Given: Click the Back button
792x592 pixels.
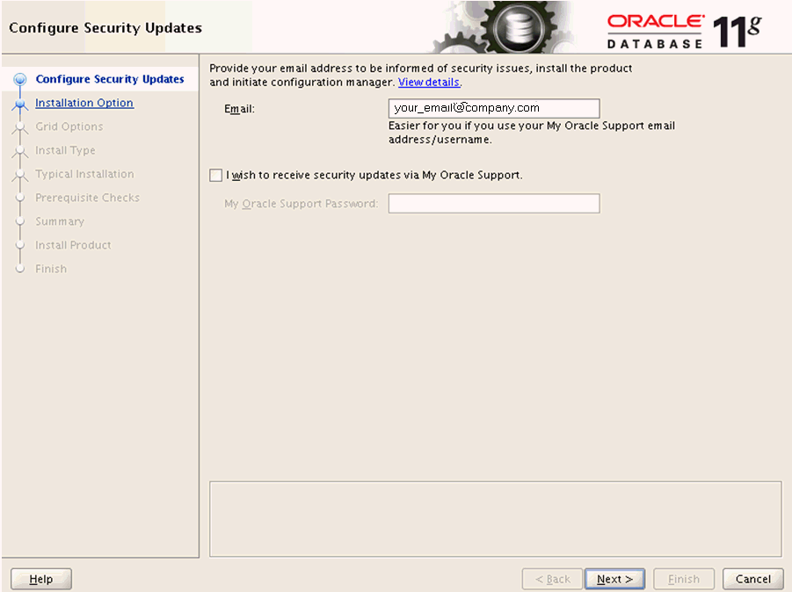Looking at the screenshot, I should pos(553,578).
